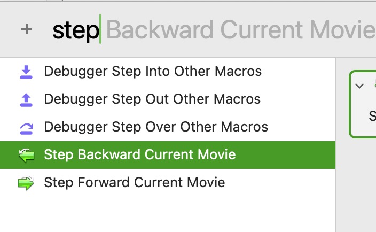Select the green-outlined action box on right
Viewport: 376px width, 232px height.
pyautogui.click(x=363, y=104)
